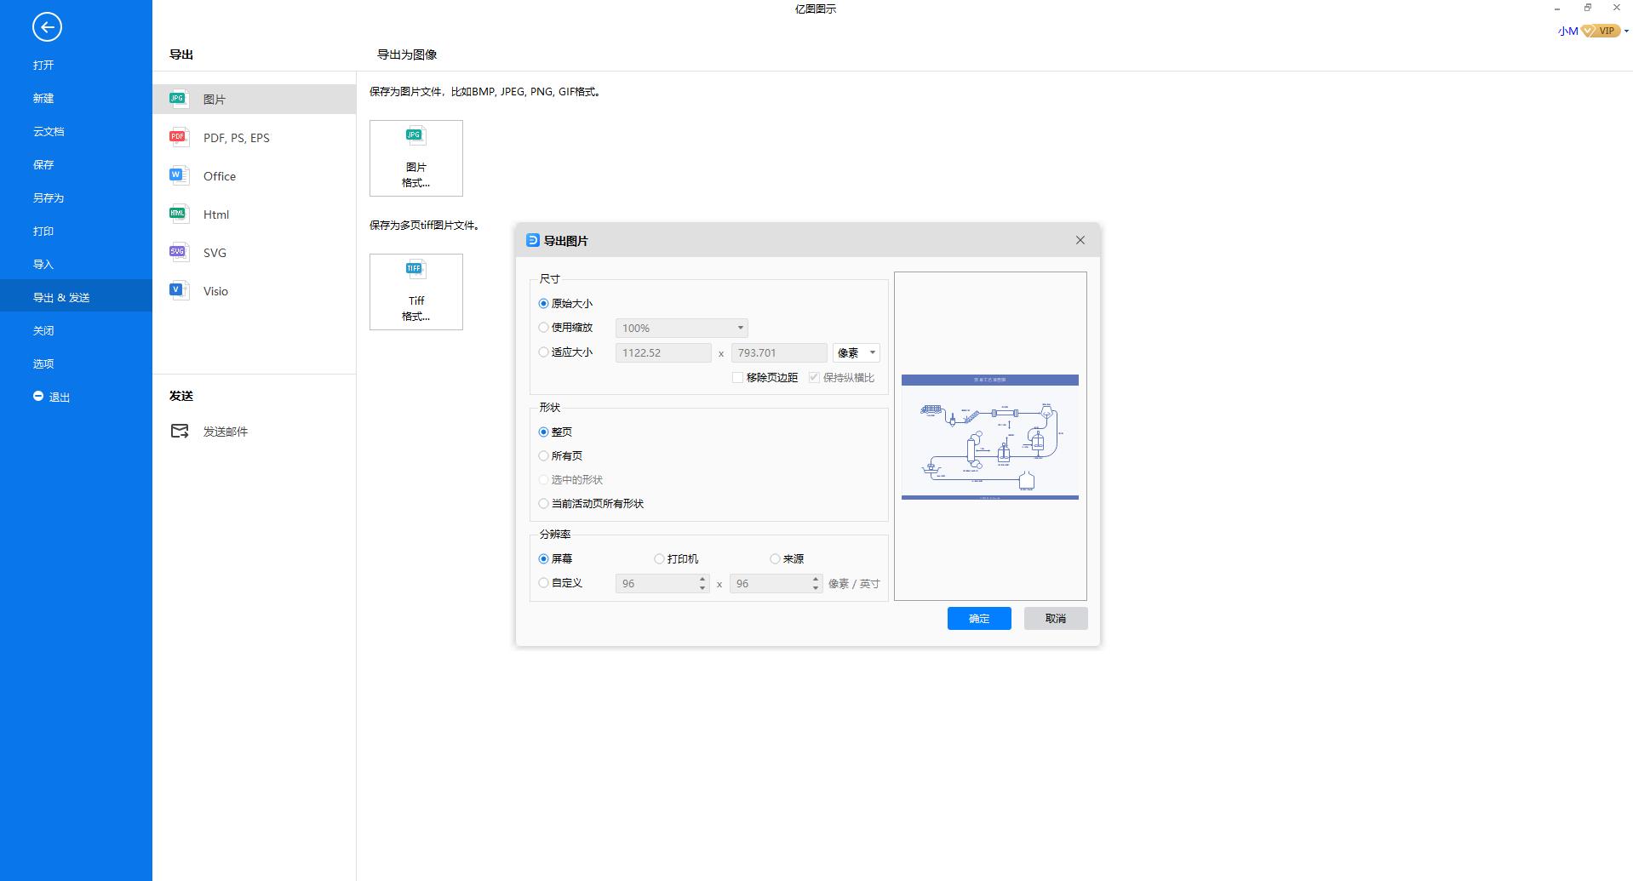Select the Office export icon
Viewport: 1633px width, 881px height.
(x=177, y=175)
